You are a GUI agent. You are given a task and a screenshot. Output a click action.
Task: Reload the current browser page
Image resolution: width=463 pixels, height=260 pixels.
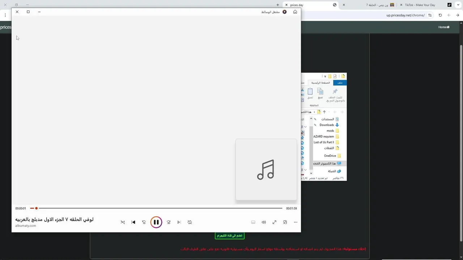pos(440,15)
